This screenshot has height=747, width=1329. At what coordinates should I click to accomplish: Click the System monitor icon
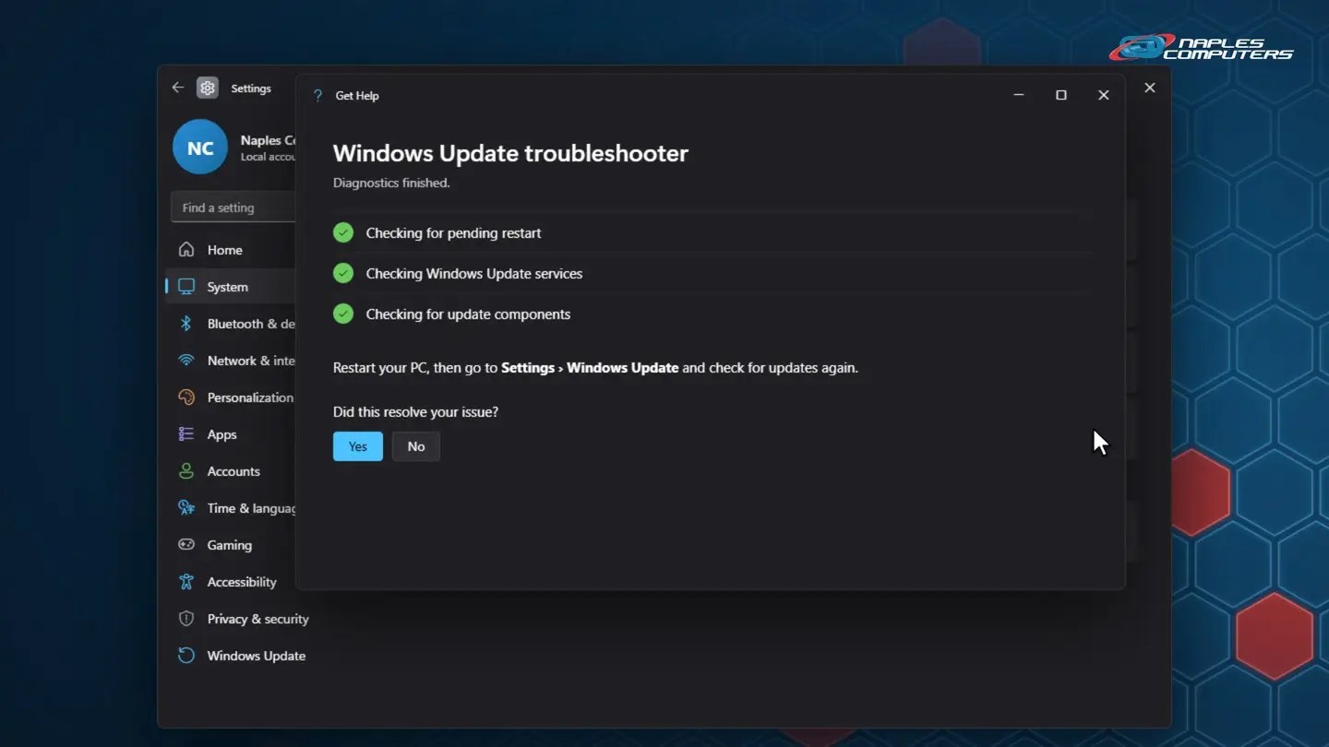(x=186, y=287)
